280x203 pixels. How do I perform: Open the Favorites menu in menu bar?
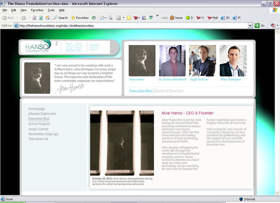(37, 10)
